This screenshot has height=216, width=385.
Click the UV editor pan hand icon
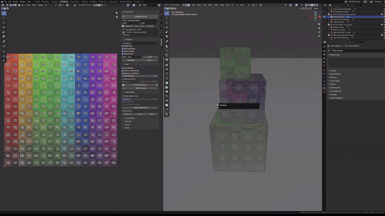point(117,17)
